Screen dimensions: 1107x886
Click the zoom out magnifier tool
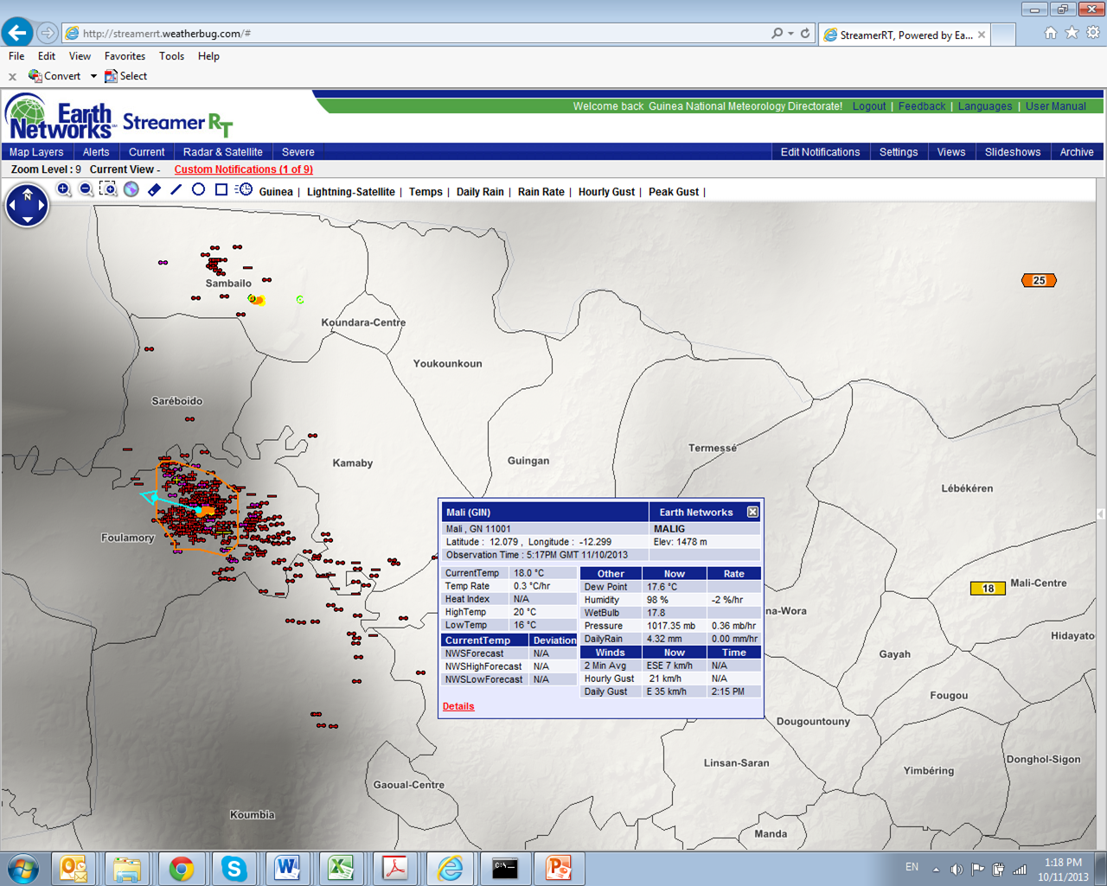86,189
